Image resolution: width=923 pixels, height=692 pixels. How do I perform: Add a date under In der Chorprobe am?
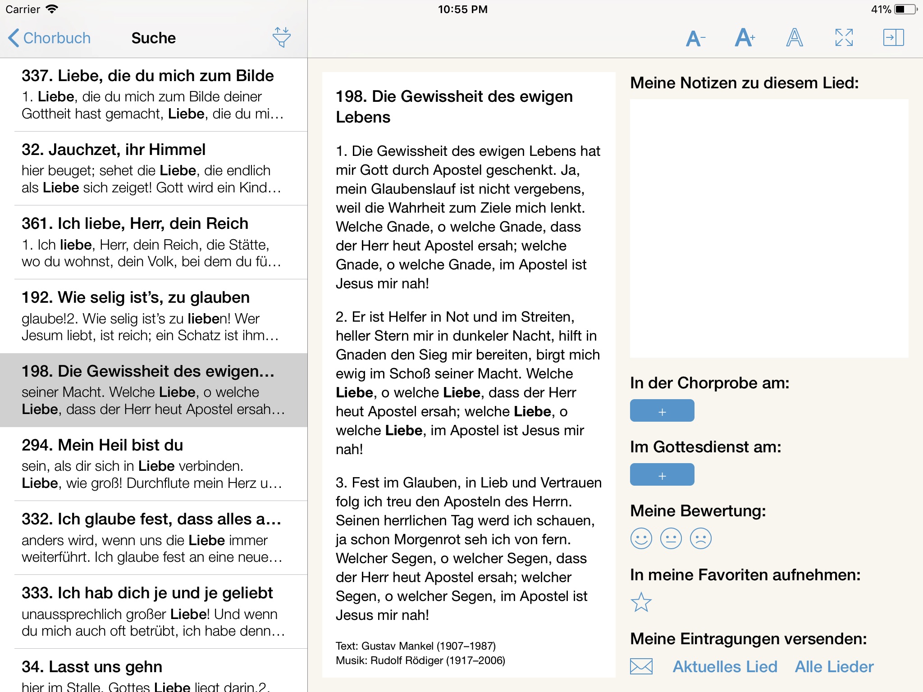coord(662,410)
